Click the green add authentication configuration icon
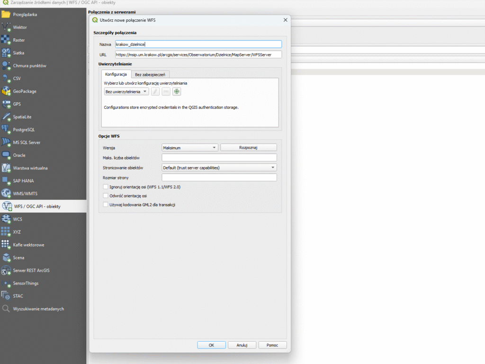 (177, 92)
